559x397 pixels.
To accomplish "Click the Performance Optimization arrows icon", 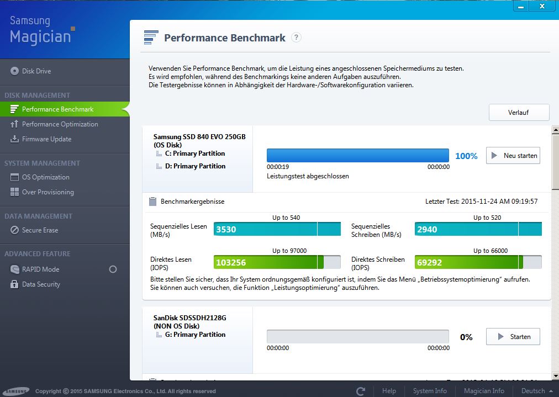I will (14, 124).
